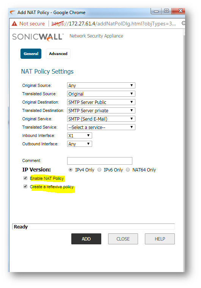Select the General tab

click(31, 54)
